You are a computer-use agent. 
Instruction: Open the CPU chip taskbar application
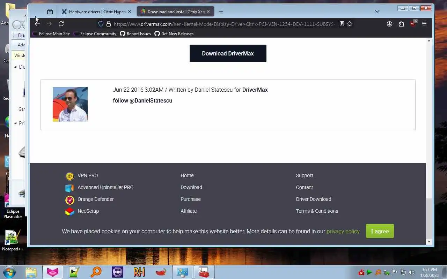[118, 272]
